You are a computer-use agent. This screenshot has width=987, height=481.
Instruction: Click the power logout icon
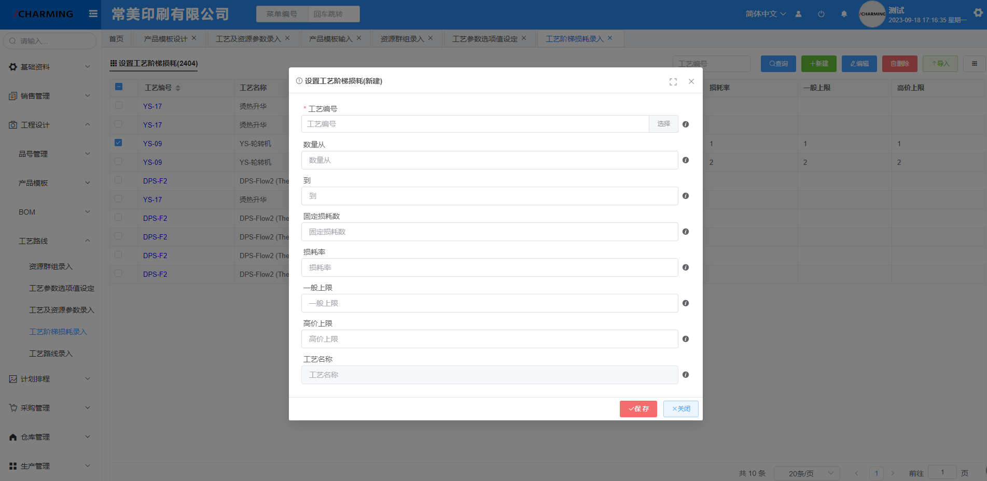point(821,14)
